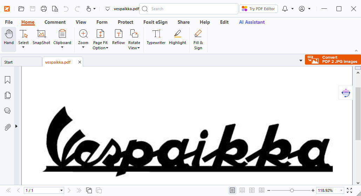Select the Select text tool
This screenshot has height=196, width=361.
23,37
